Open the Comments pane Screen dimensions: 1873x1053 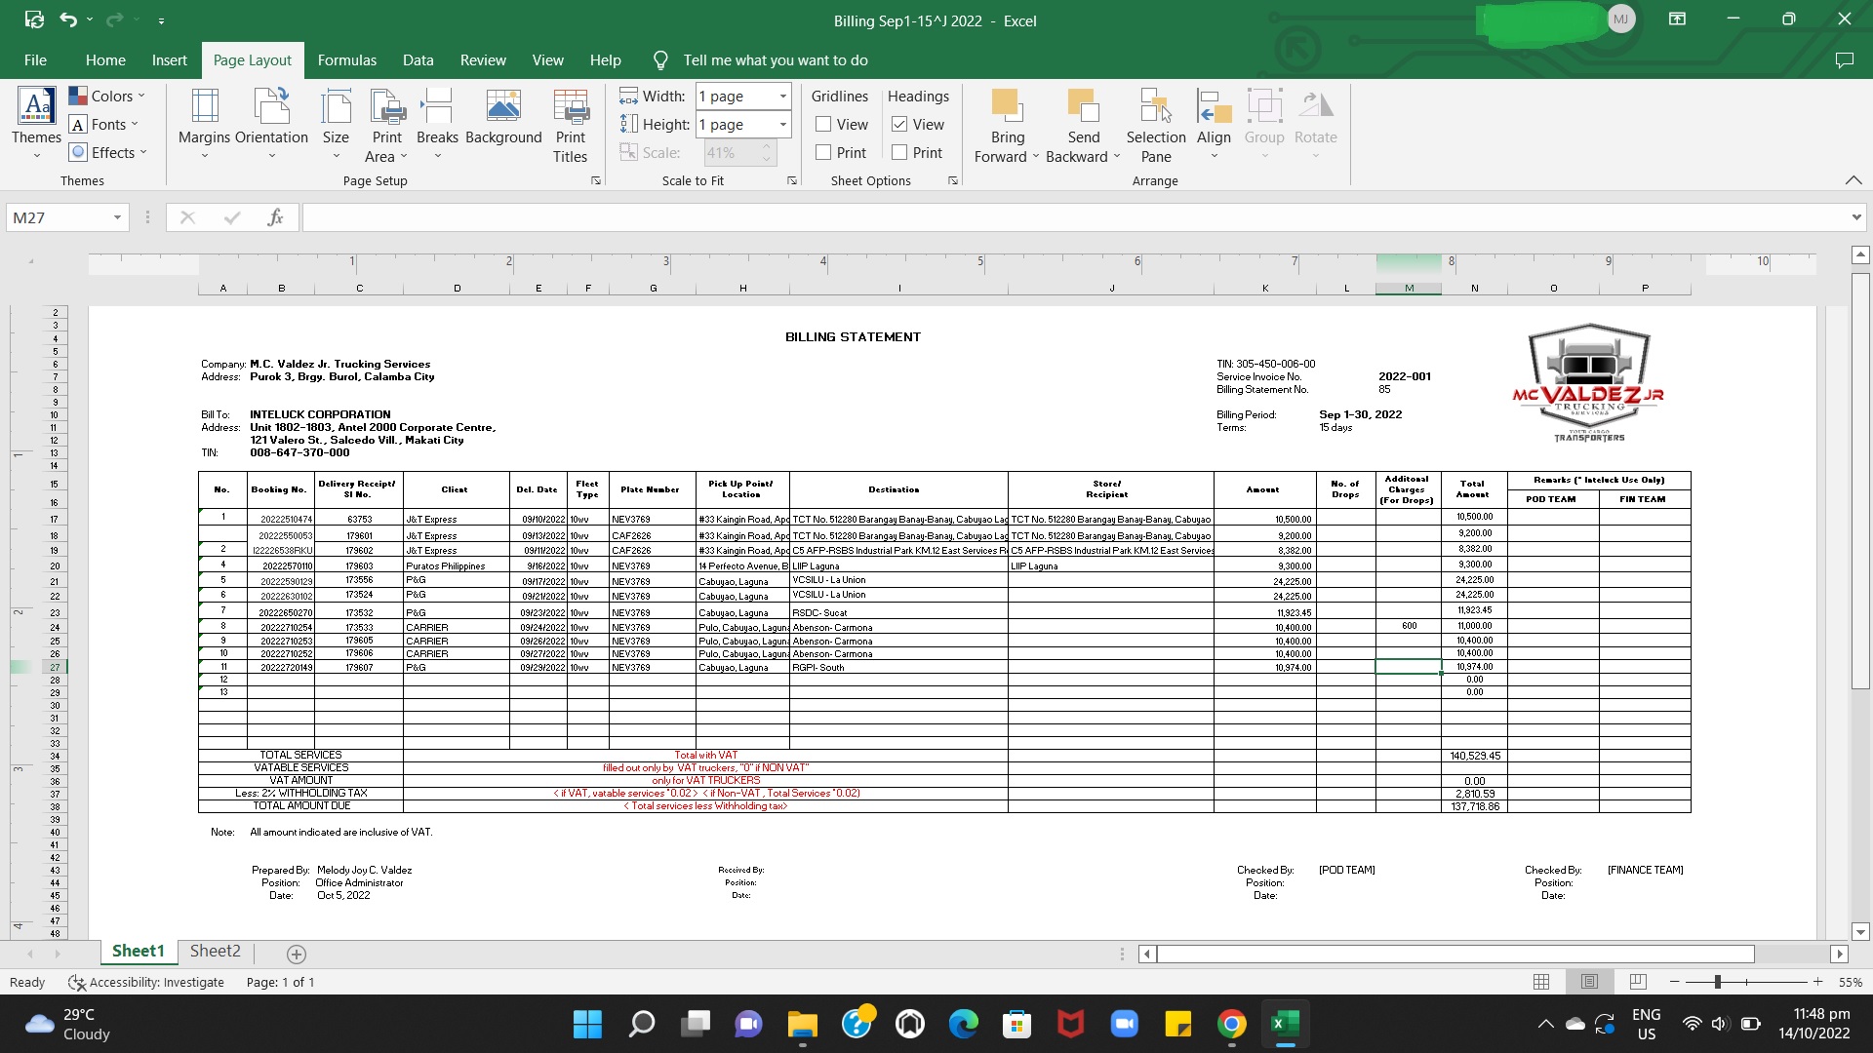tap(1844, 59)
